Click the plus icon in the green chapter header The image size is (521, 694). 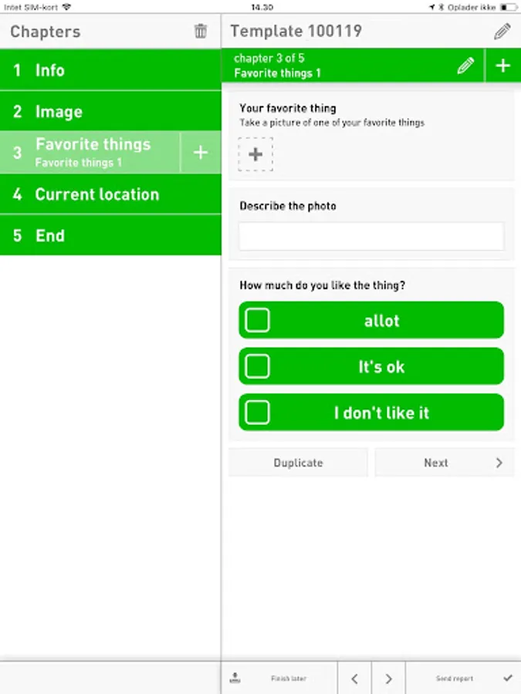(x=502, y=66)
